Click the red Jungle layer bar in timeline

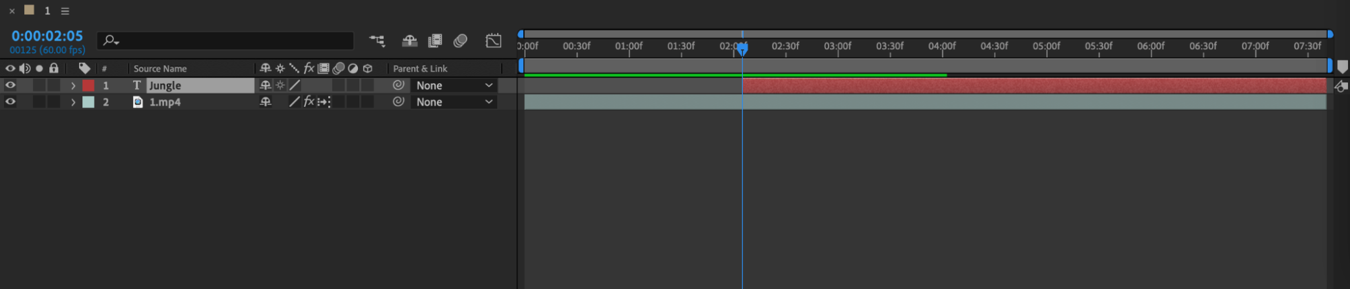pyautogui.click(x=1034, y=85)
